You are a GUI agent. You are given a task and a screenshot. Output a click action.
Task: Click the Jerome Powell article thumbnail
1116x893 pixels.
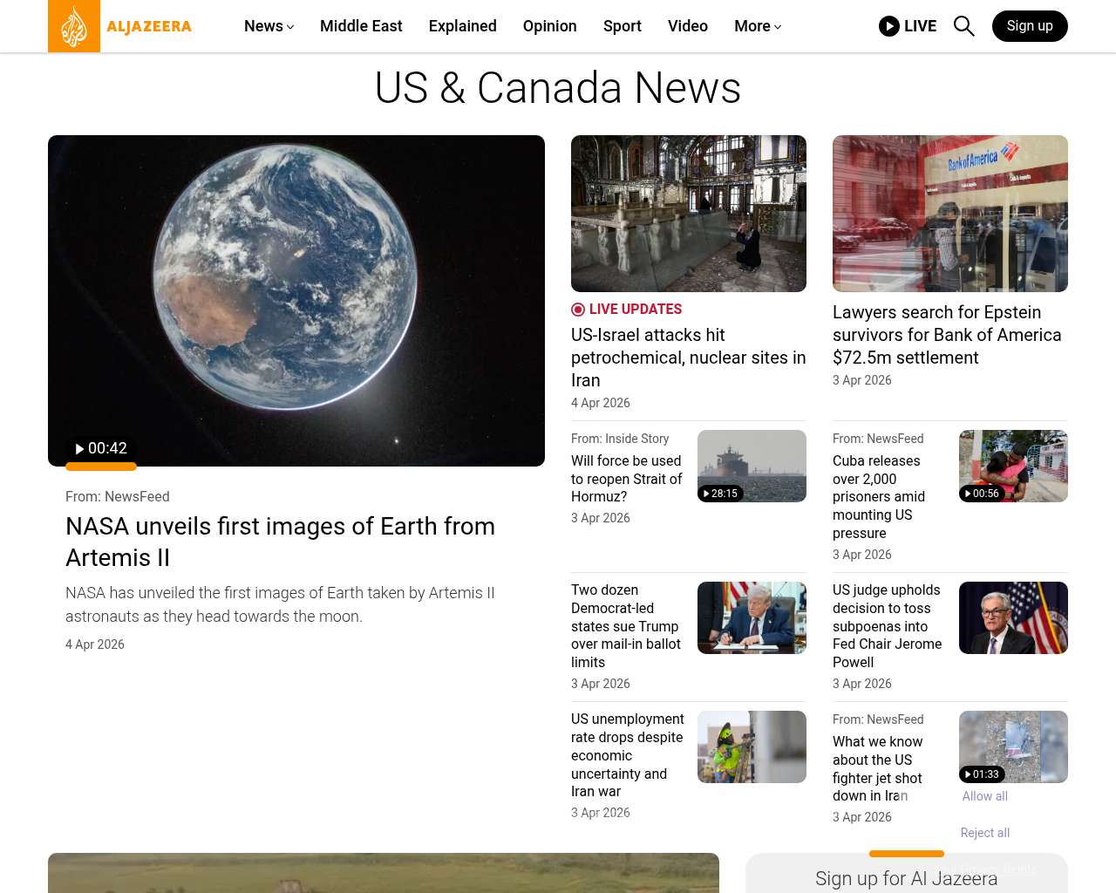tap(1013, 617)
